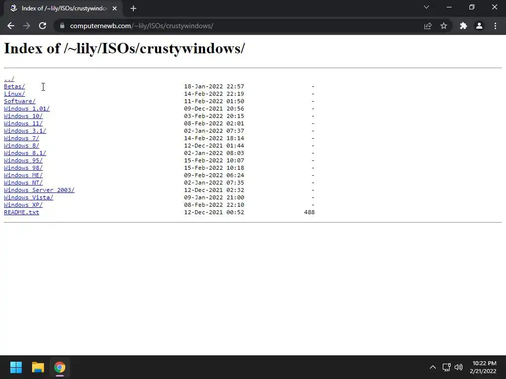This screenshot has height=379, width=506.
Task: Reload the page with the refresh icon
Action: 42,26
